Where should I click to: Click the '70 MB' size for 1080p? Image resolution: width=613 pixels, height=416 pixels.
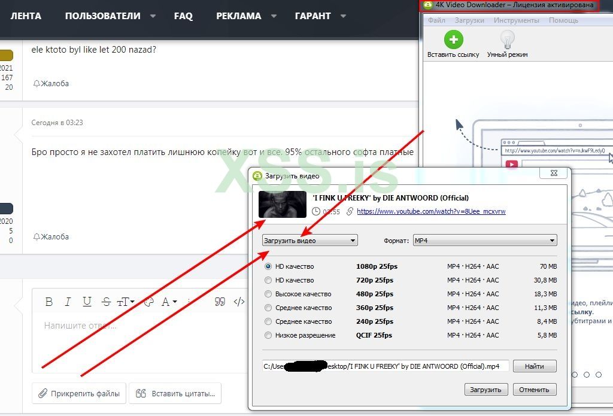(548, 266)
